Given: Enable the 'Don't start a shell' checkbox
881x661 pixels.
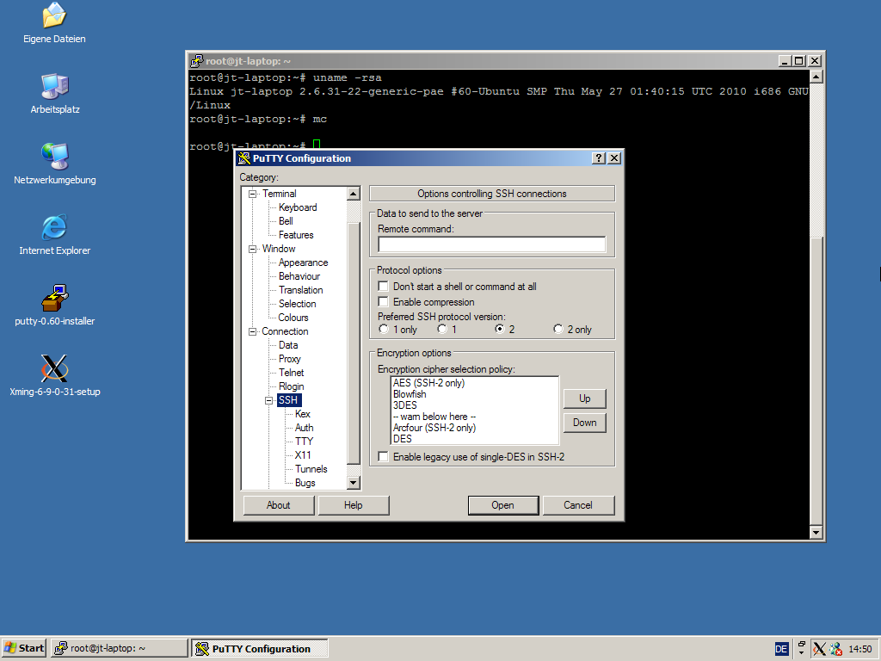Looking at the screenshot, I should pyautogui.click(x=384, y=287).
